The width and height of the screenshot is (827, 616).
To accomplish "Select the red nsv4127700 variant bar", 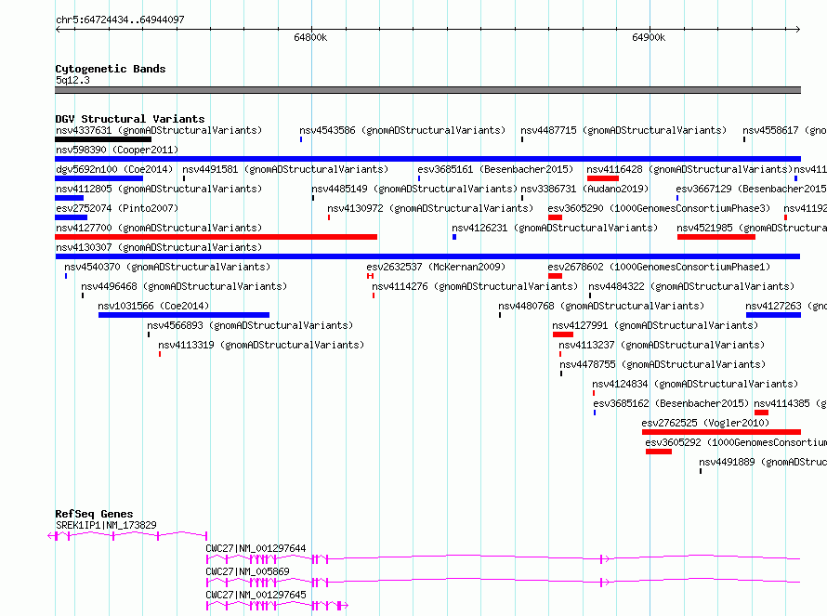I will point(217,237).
